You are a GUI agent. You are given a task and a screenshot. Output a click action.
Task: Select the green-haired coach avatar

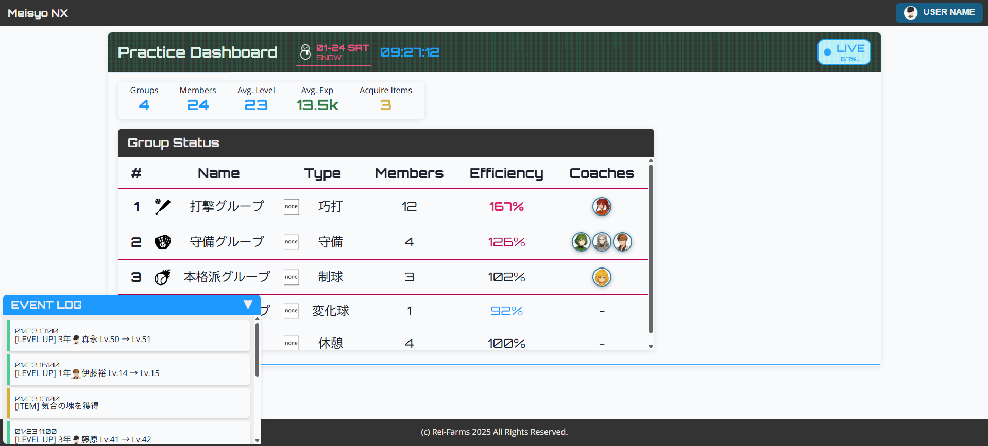(581, 242)
